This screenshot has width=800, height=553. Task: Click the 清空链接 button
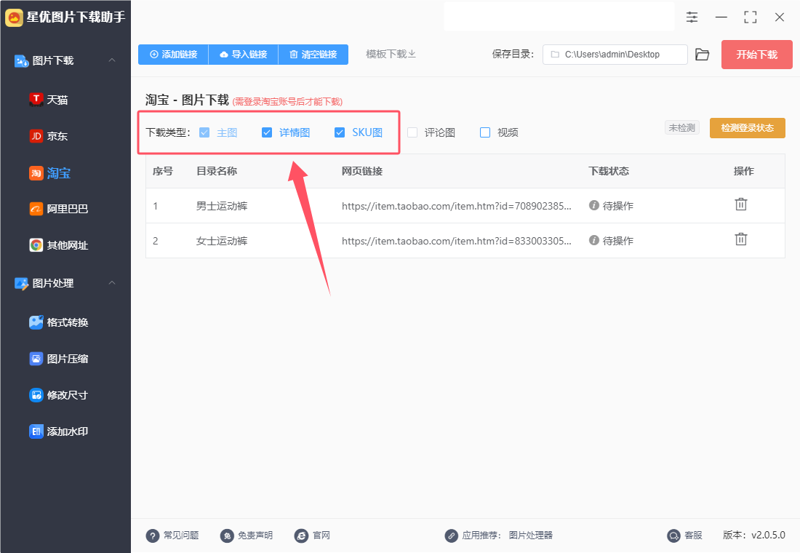313,54
